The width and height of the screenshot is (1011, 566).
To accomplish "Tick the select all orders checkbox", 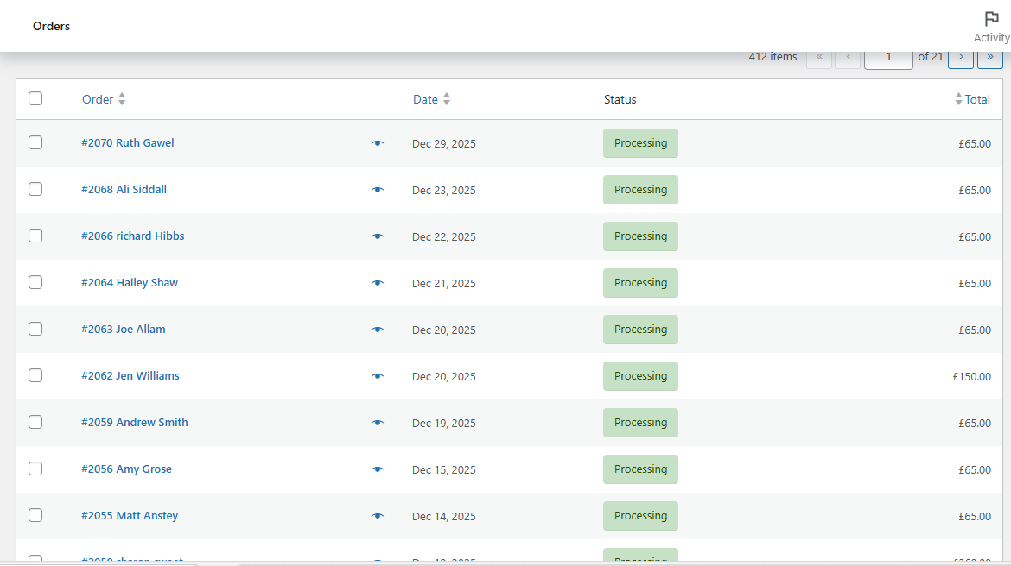I will [x=35, y=98].
